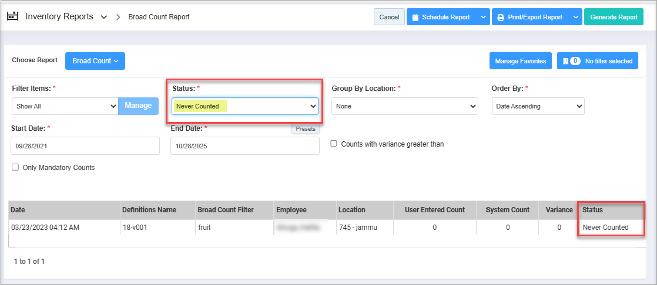Open the Broad Count report chooser

click(95, 61)
